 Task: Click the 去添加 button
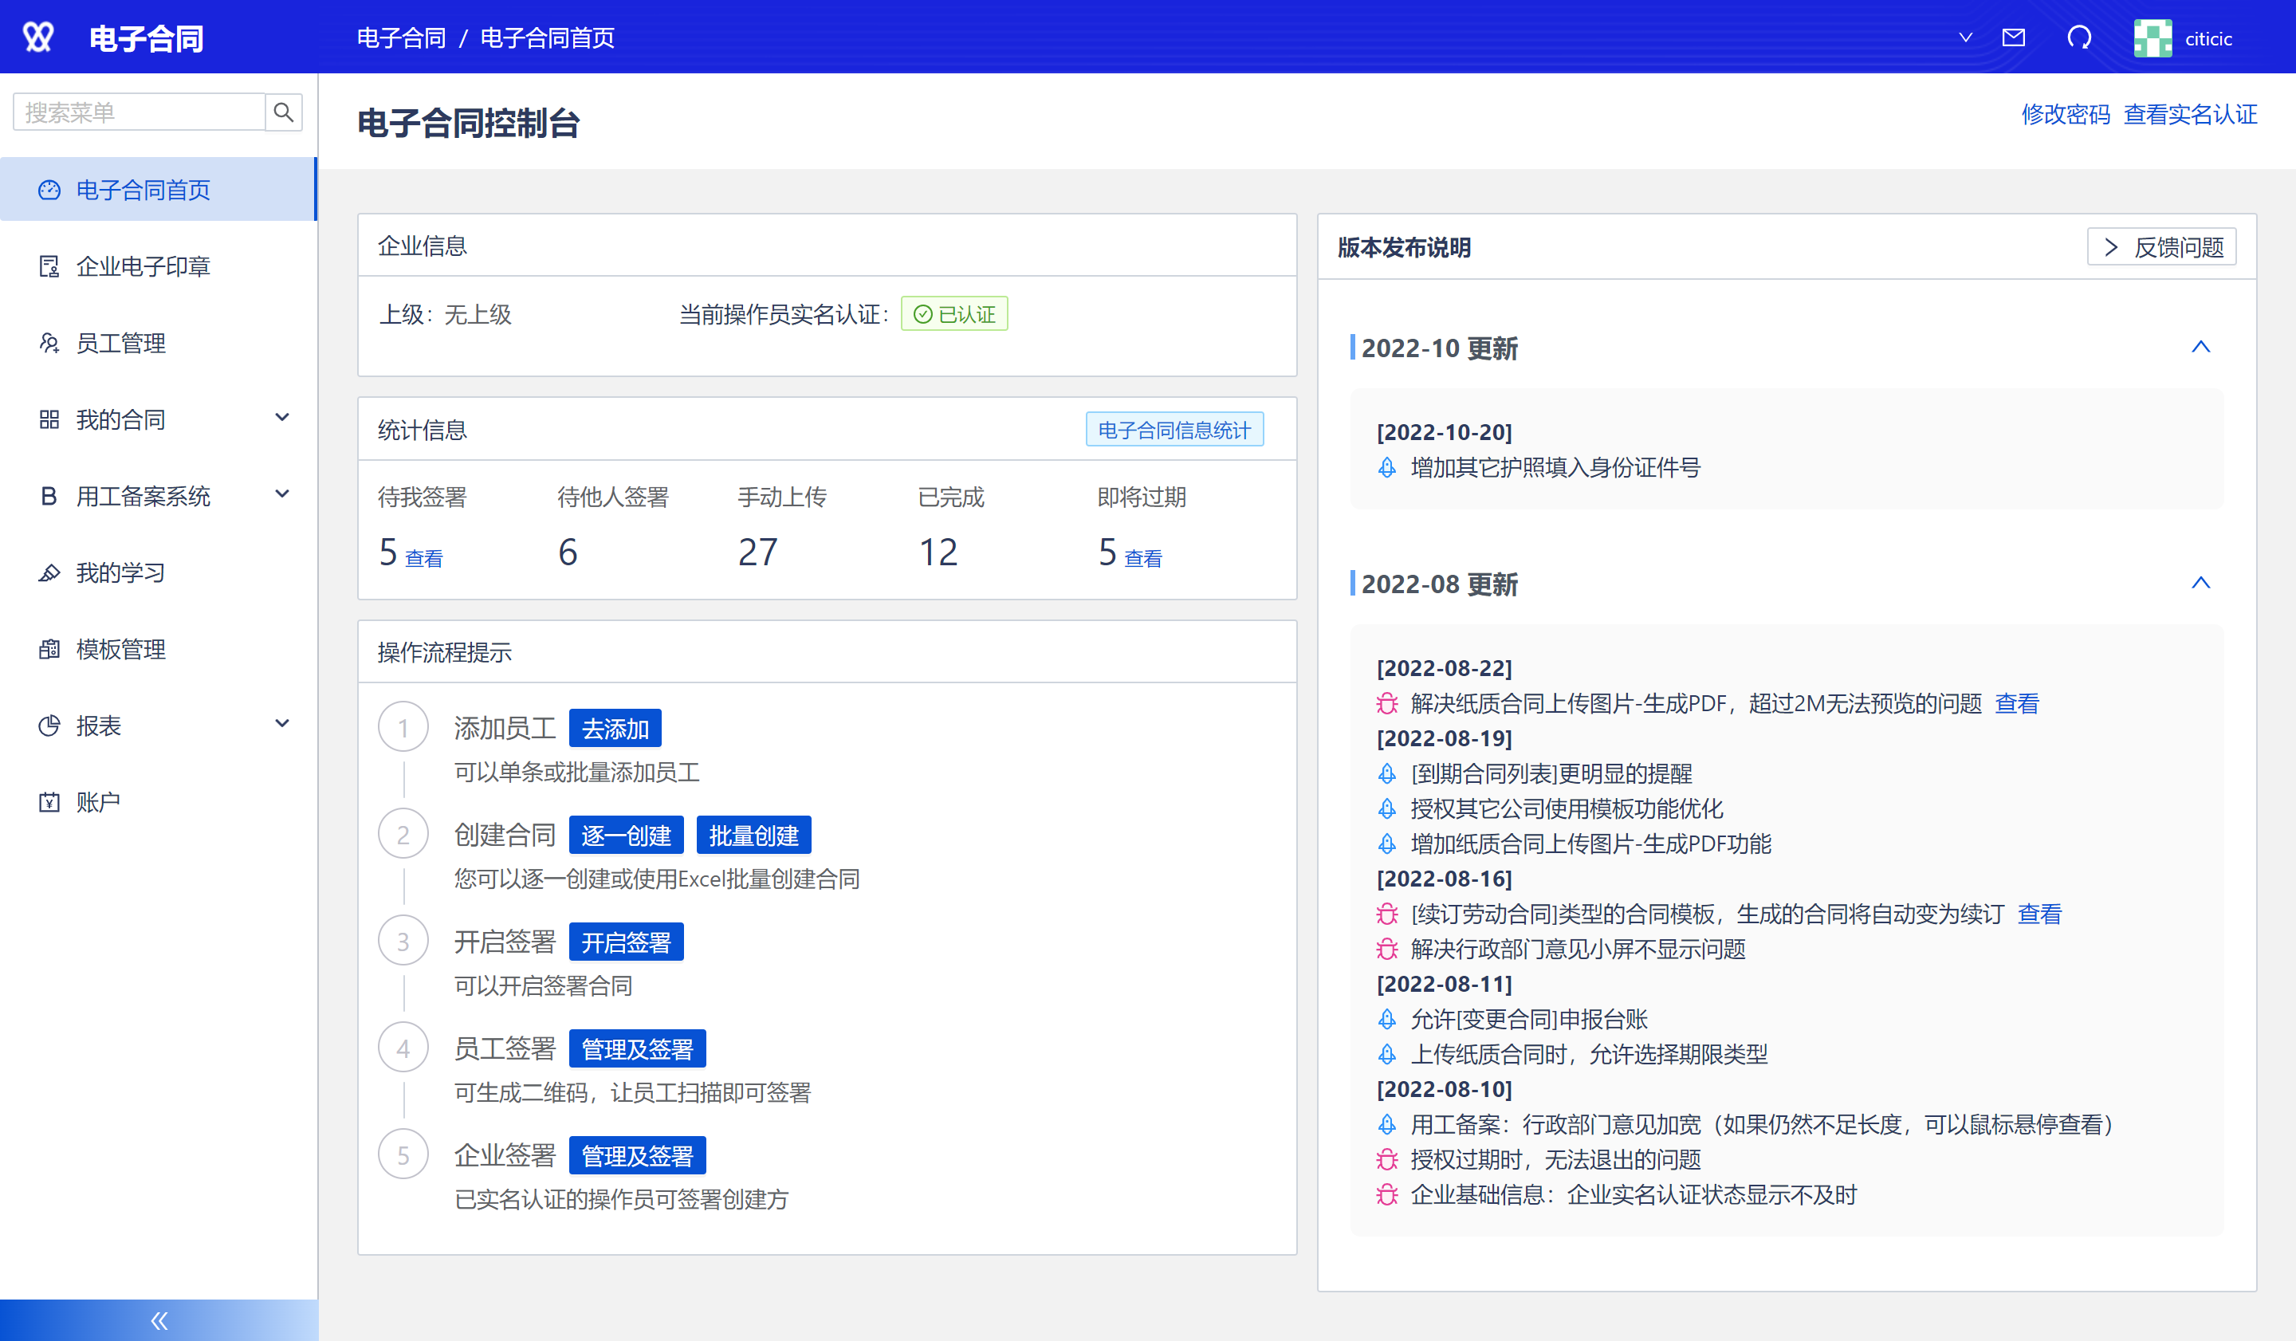tap(615, 729)
